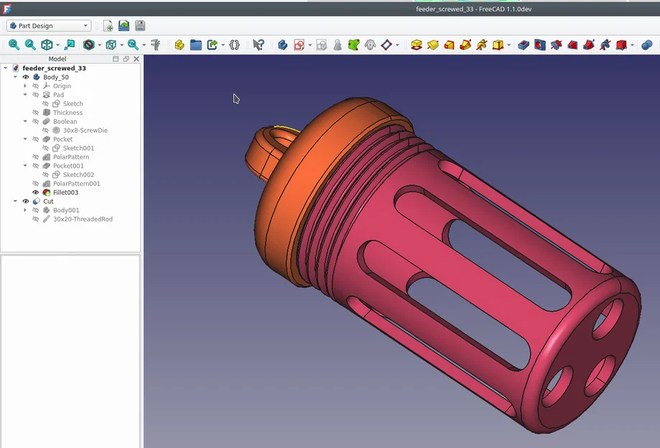Image resolution: width=660 pixels, height=448 pixels.
Task: Toggle visibility of Thickness feature
Action: click(x=36, y=113)
